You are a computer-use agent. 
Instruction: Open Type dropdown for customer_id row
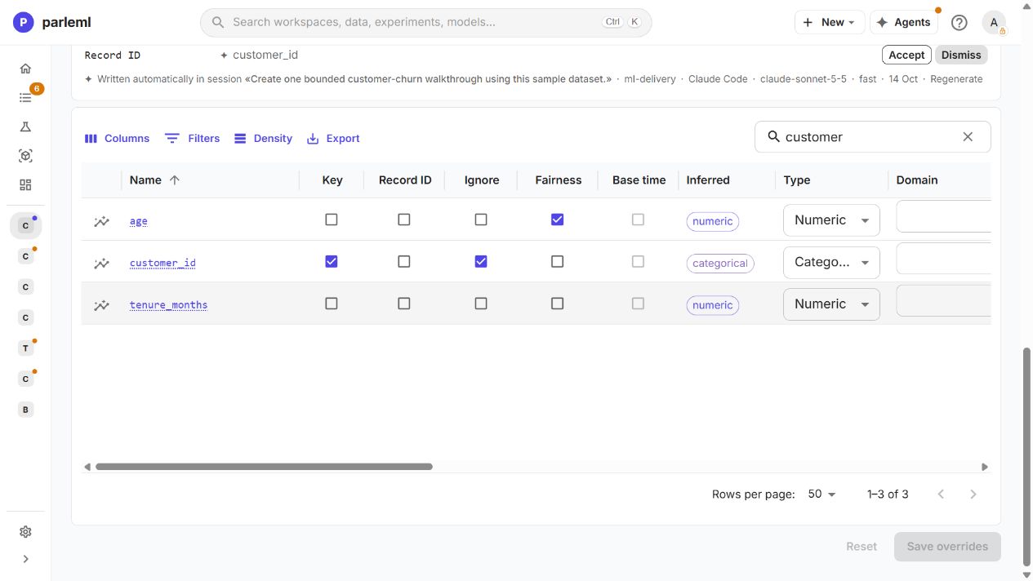(831, 262)
